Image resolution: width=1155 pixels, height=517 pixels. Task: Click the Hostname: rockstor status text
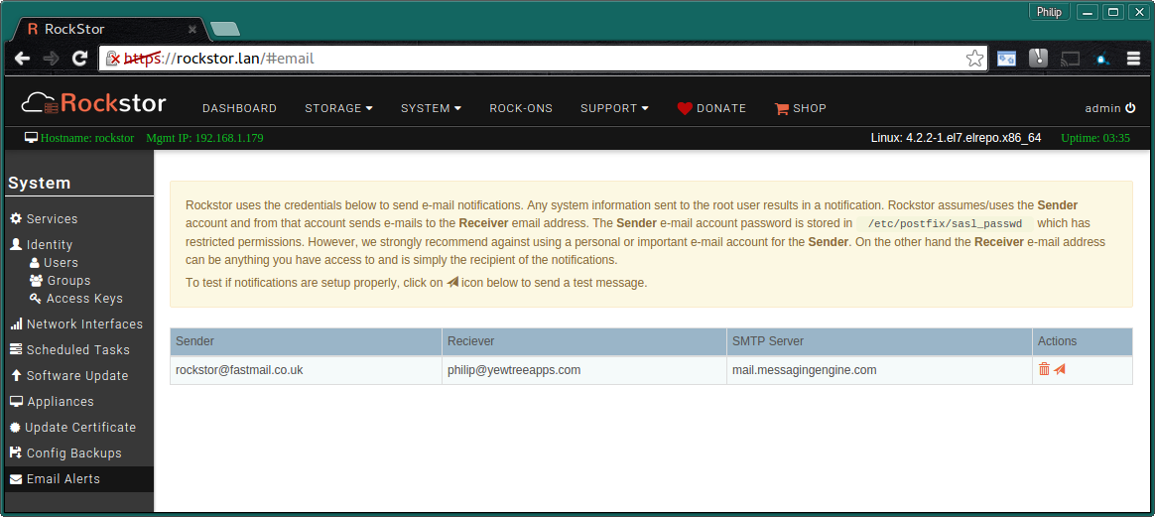[87, 138]
